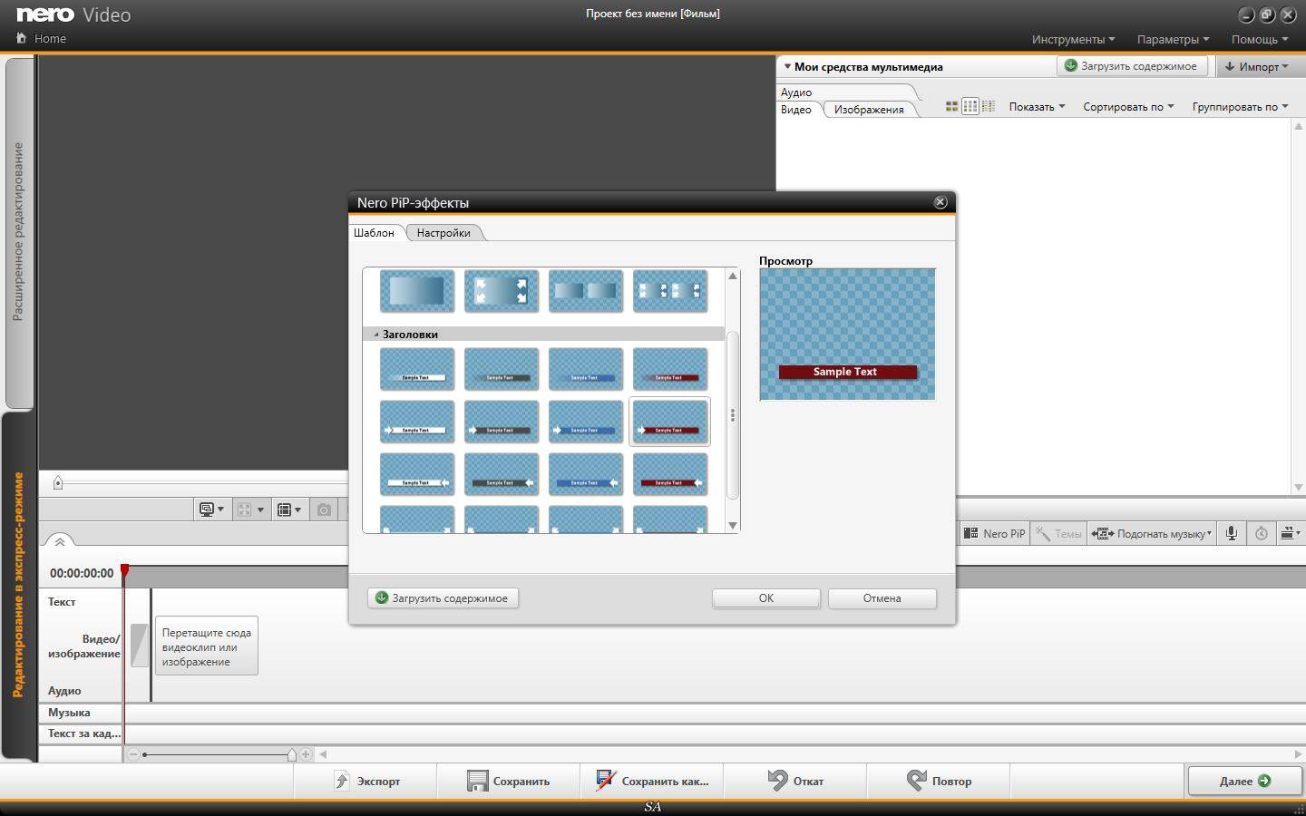Expand the Сортировать по dropdown

click(1127, 107)
